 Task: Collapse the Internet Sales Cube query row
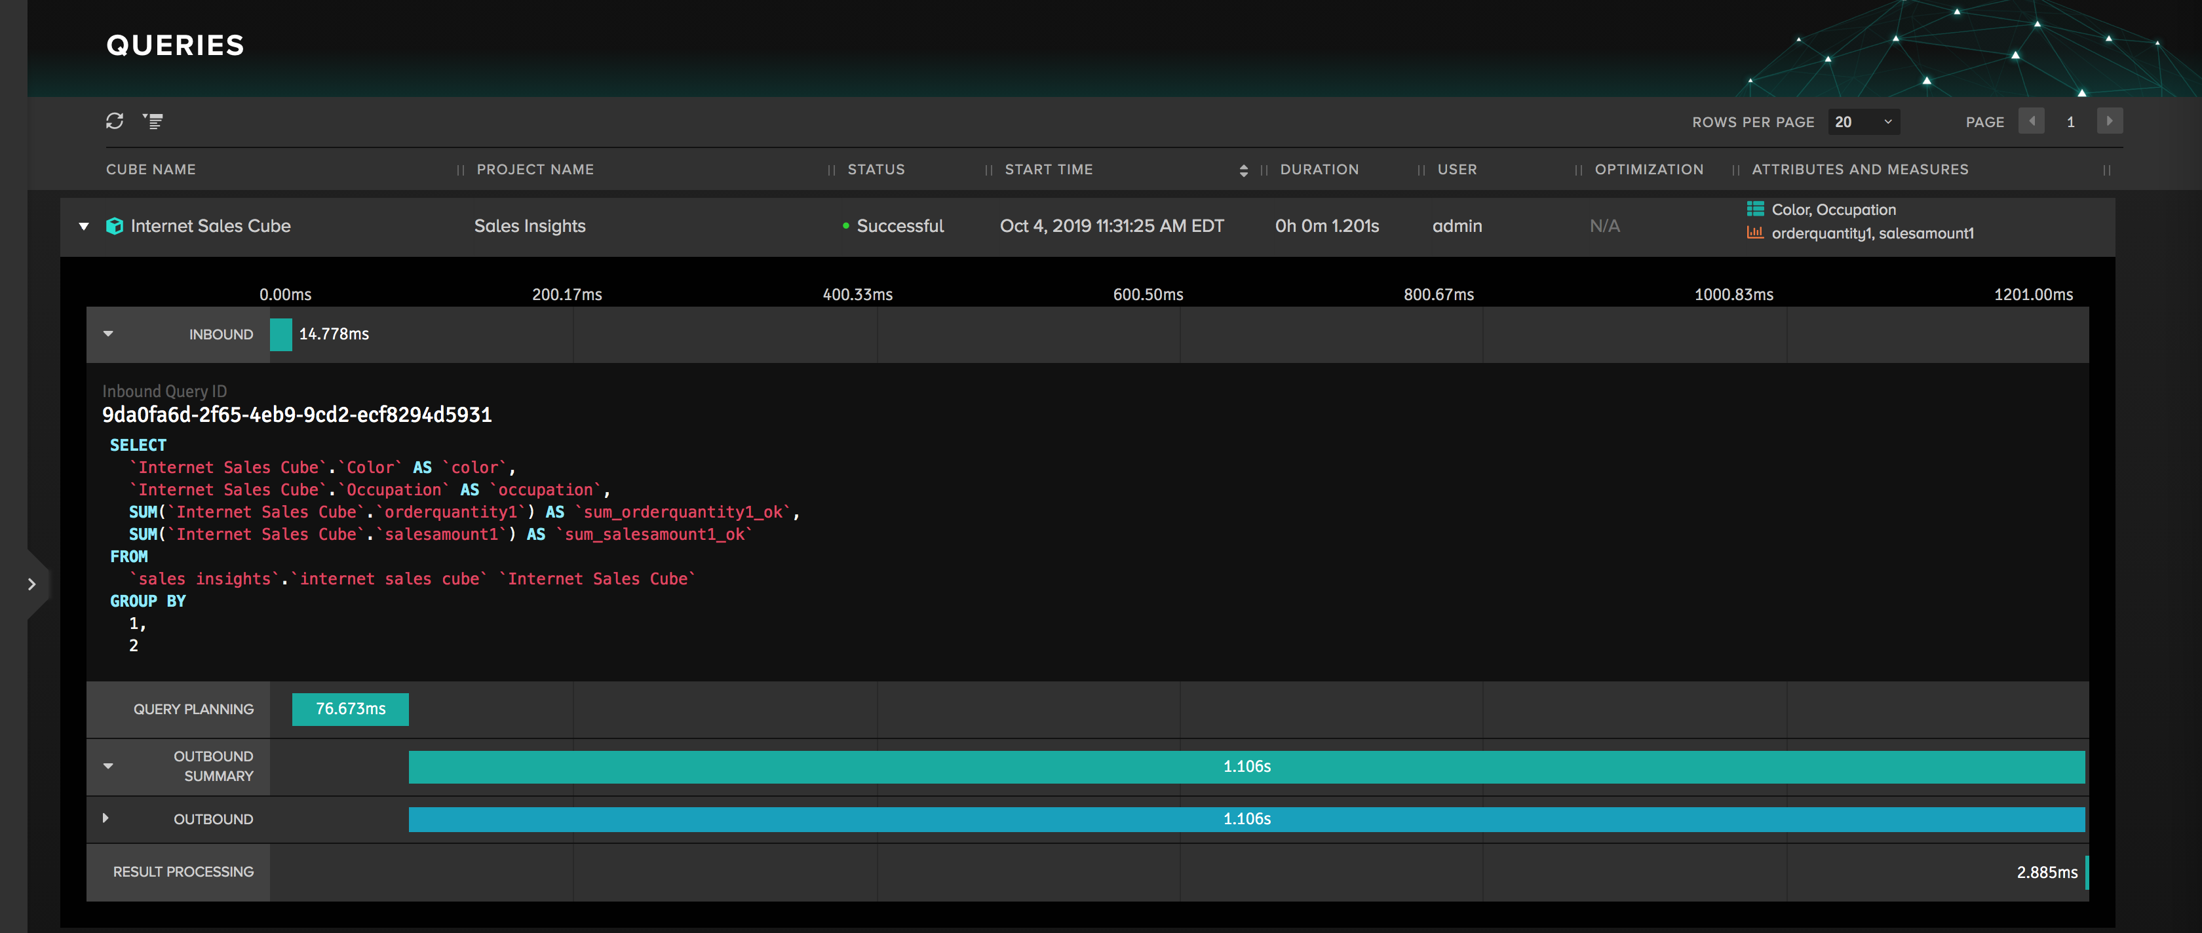(x=84, y=227)
